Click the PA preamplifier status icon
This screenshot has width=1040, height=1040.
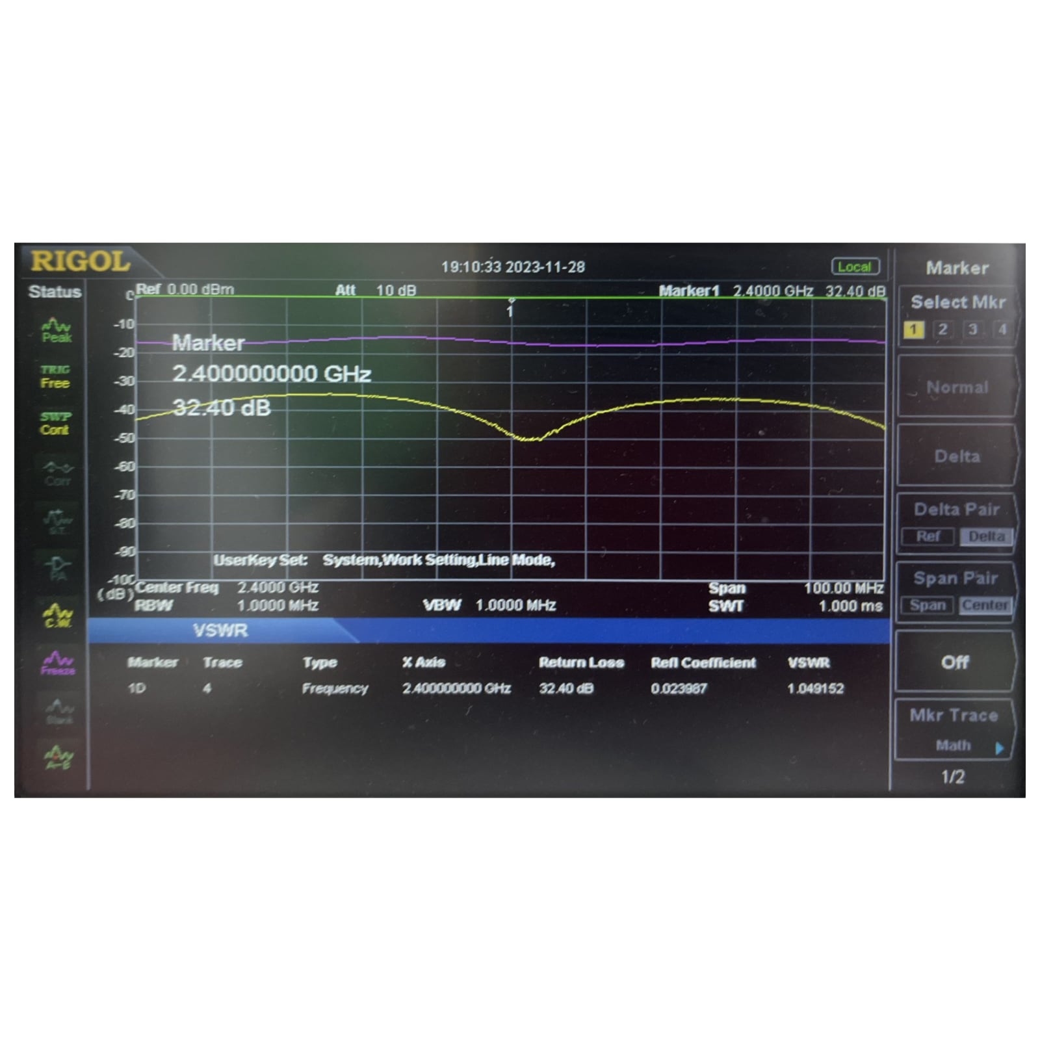coord(58,568)
